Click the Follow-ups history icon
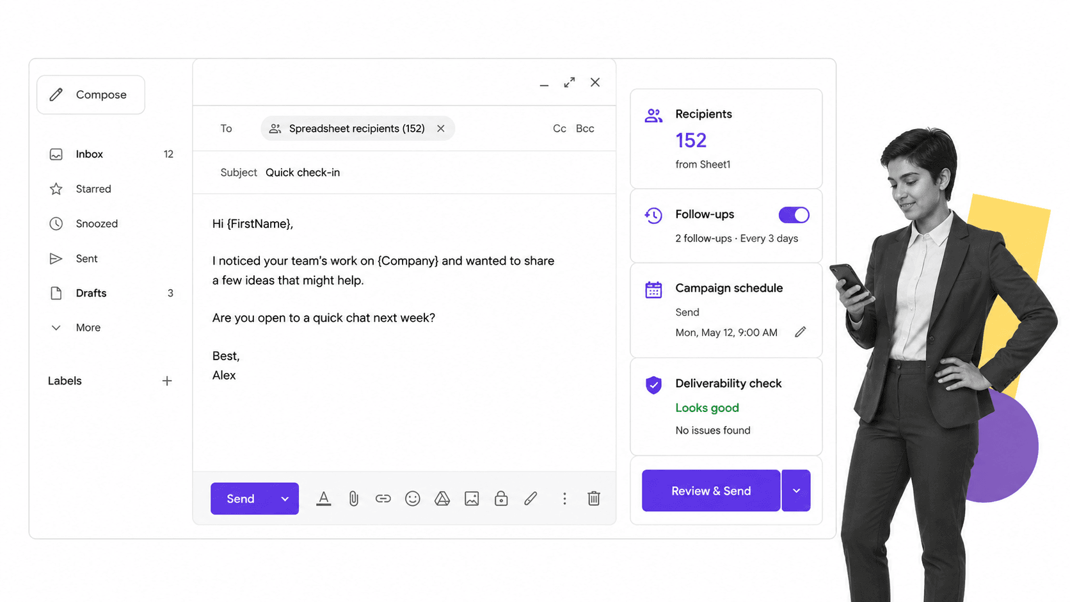Screen dimensions: 1070x602 653,216
